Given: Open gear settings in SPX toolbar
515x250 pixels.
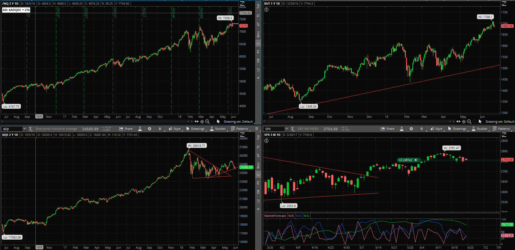Looking at the screenshot, I should [411, 129].
